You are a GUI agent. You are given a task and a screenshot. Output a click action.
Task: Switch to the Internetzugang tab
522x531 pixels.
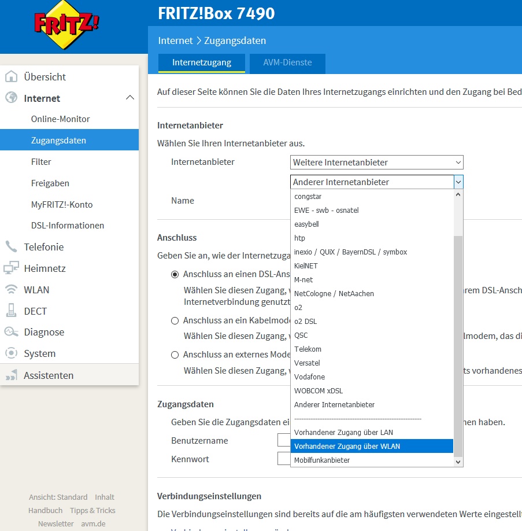[x=201, y=63]
